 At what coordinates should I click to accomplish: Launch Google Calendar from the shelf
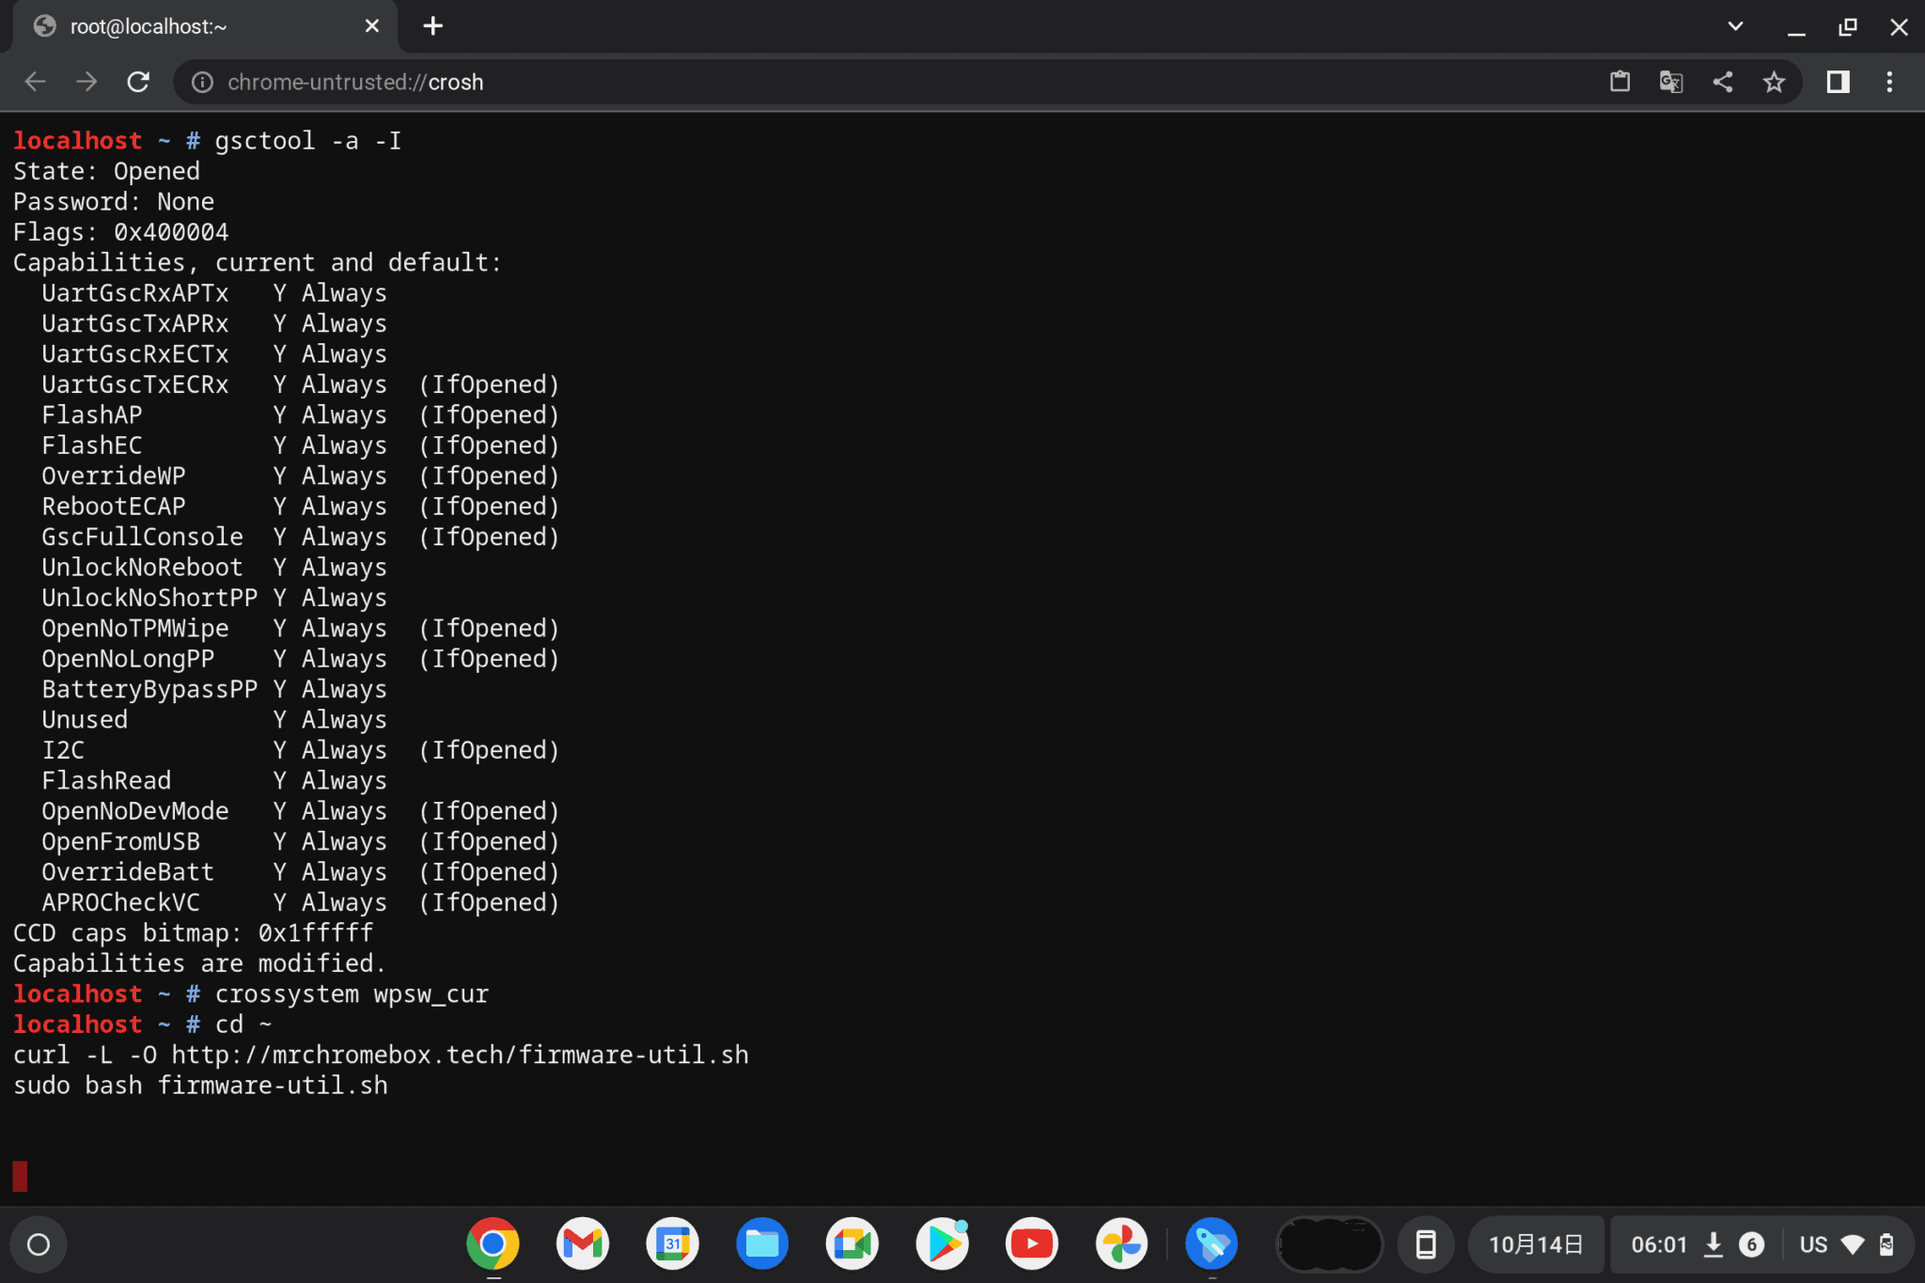[x=671, y=1244]
